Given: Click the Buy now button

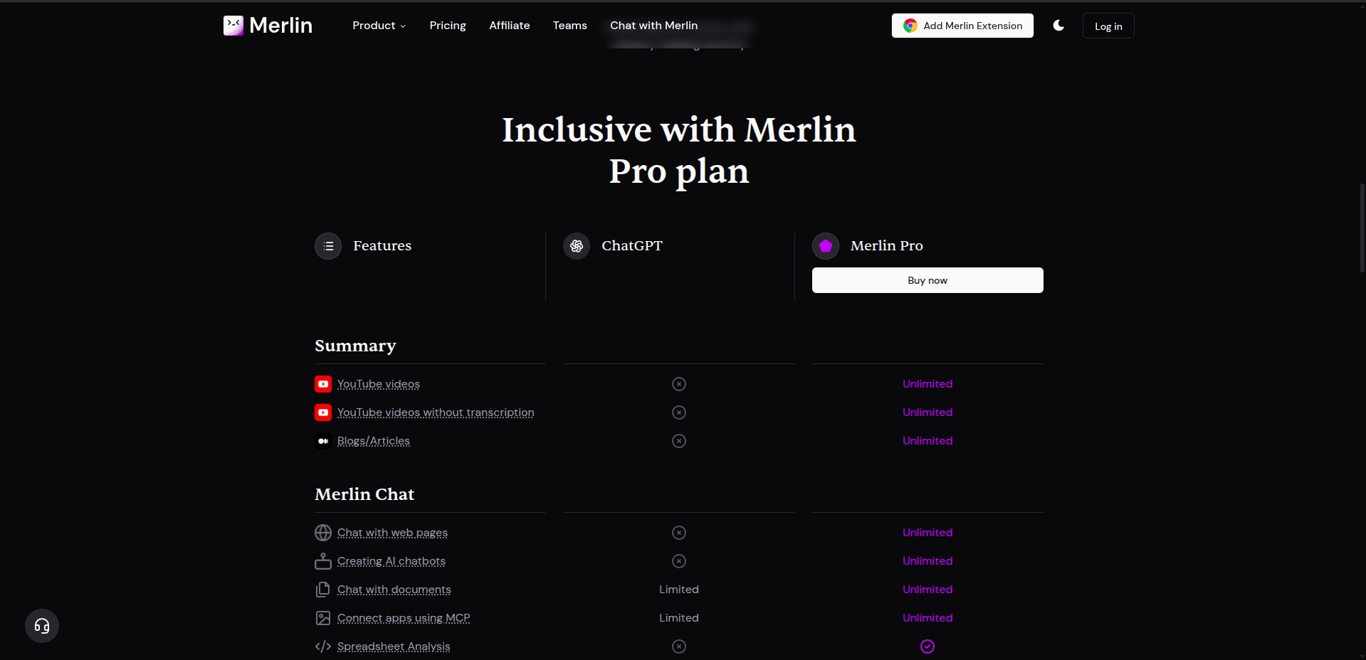Looking at the screenshot, I should click(x=928, y=280).
